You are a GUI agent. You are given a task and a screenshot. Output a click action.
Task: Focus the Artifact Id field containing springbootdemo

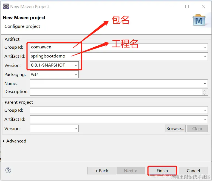[x=119, y=56]
